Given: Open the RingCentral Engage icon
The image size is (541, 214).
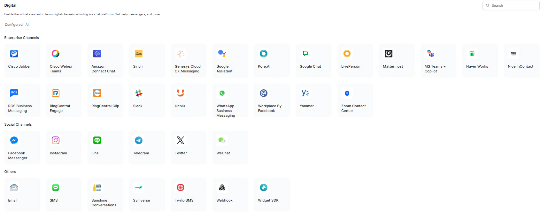Looking at the screenshot, I should pos(56,93).
